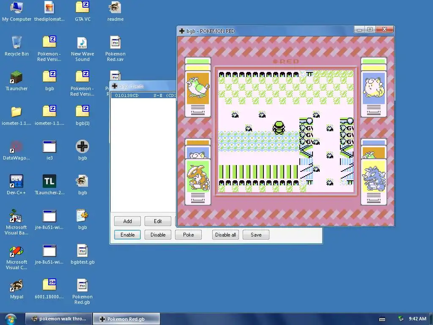Open the Recycle Bin icon
This screenshot has width=433, height=325.
[16, 46]
